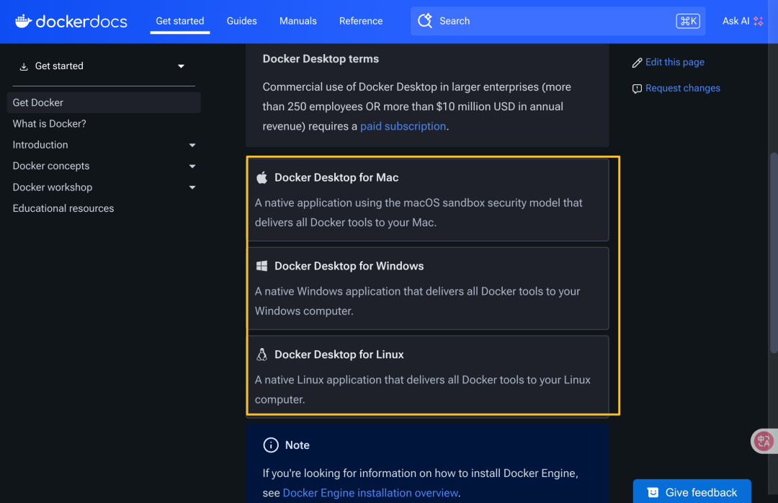Click the pencil icon for Edit this page
778x503 pixels.
coord(637,63)
